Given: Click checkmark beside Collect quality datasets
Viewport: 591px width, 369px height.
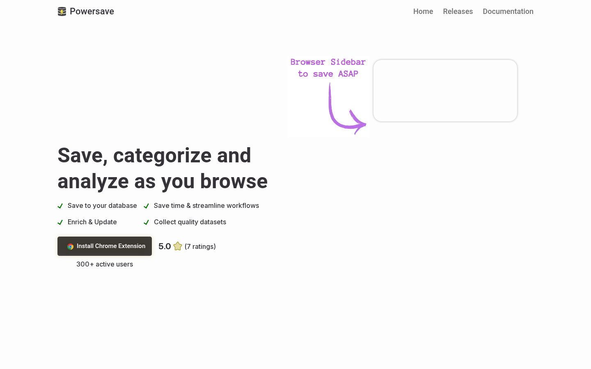Looking at the screenshot, I should pos(146,222).
